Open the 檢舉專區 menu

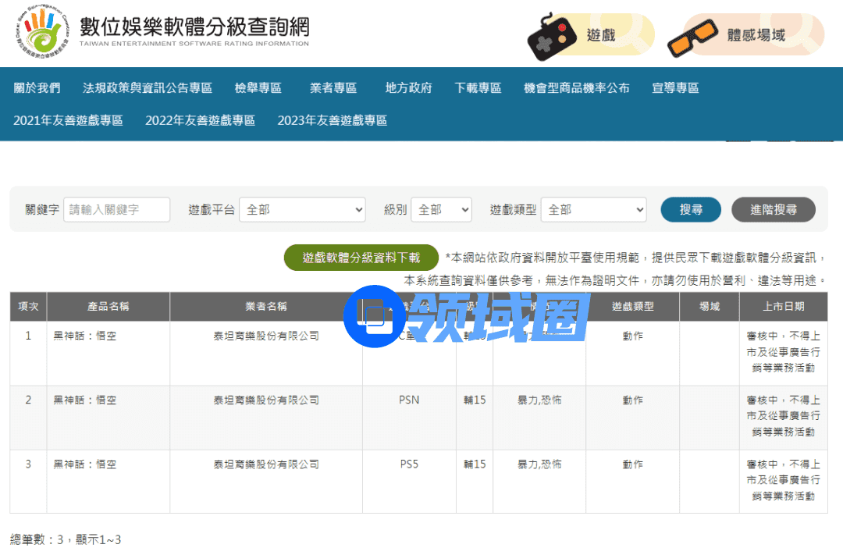tap(258, 88)
